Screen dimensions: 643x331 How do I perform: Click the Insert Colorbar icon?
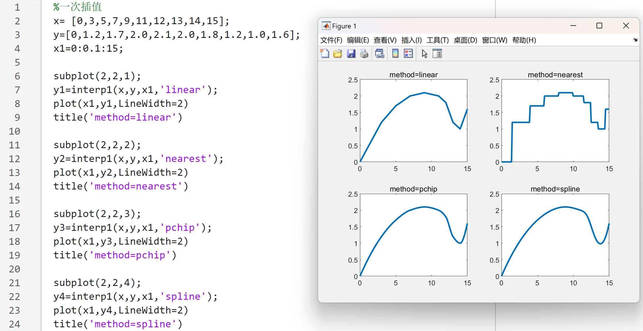pos(395,54)
